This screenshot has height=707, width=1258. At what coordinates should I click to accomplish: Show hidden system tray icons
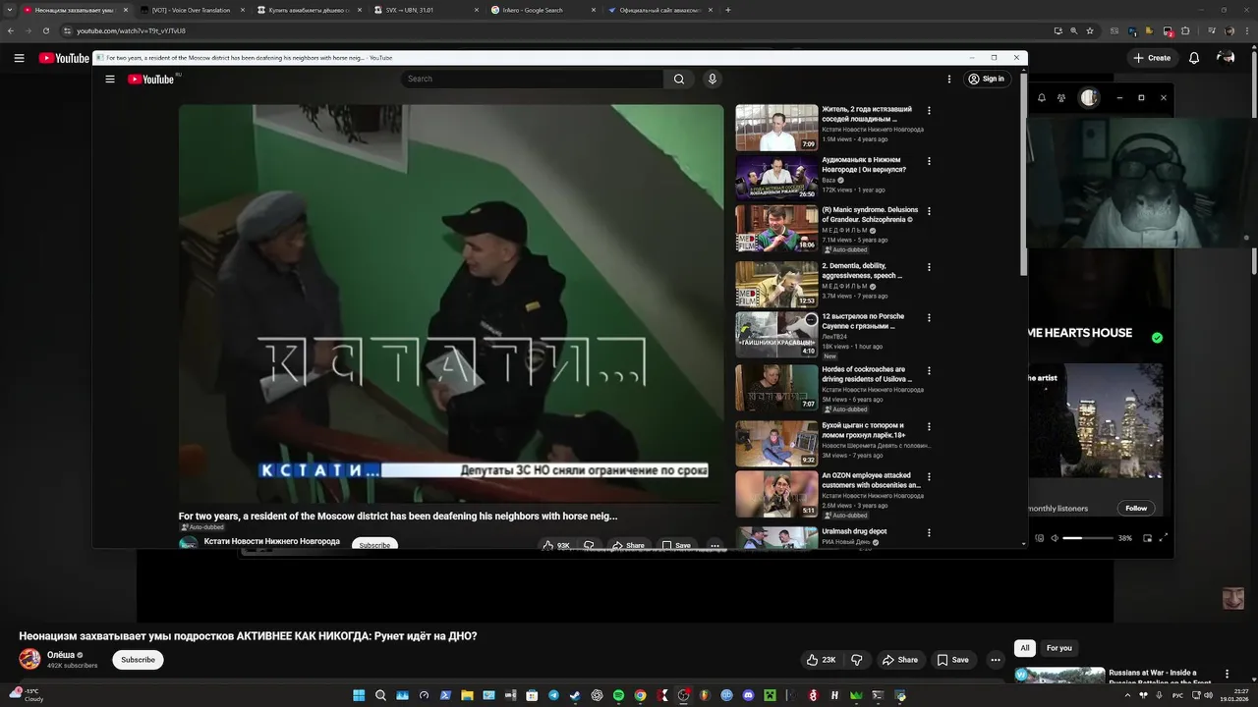1127,695
